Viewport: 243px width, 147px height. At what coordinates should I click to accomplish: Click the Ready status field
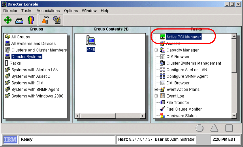67,139
